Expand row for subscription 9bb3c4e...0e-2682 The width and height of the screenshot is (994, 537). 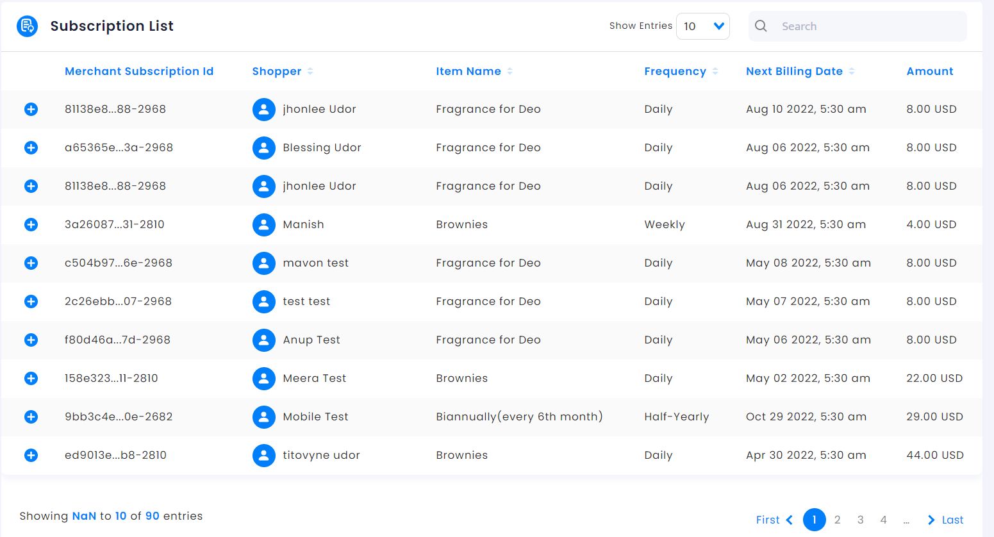point(31,417)
